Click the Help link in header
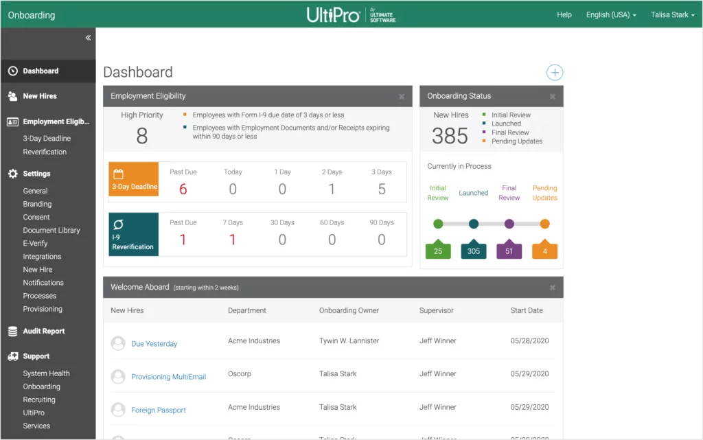 [564, 14]
